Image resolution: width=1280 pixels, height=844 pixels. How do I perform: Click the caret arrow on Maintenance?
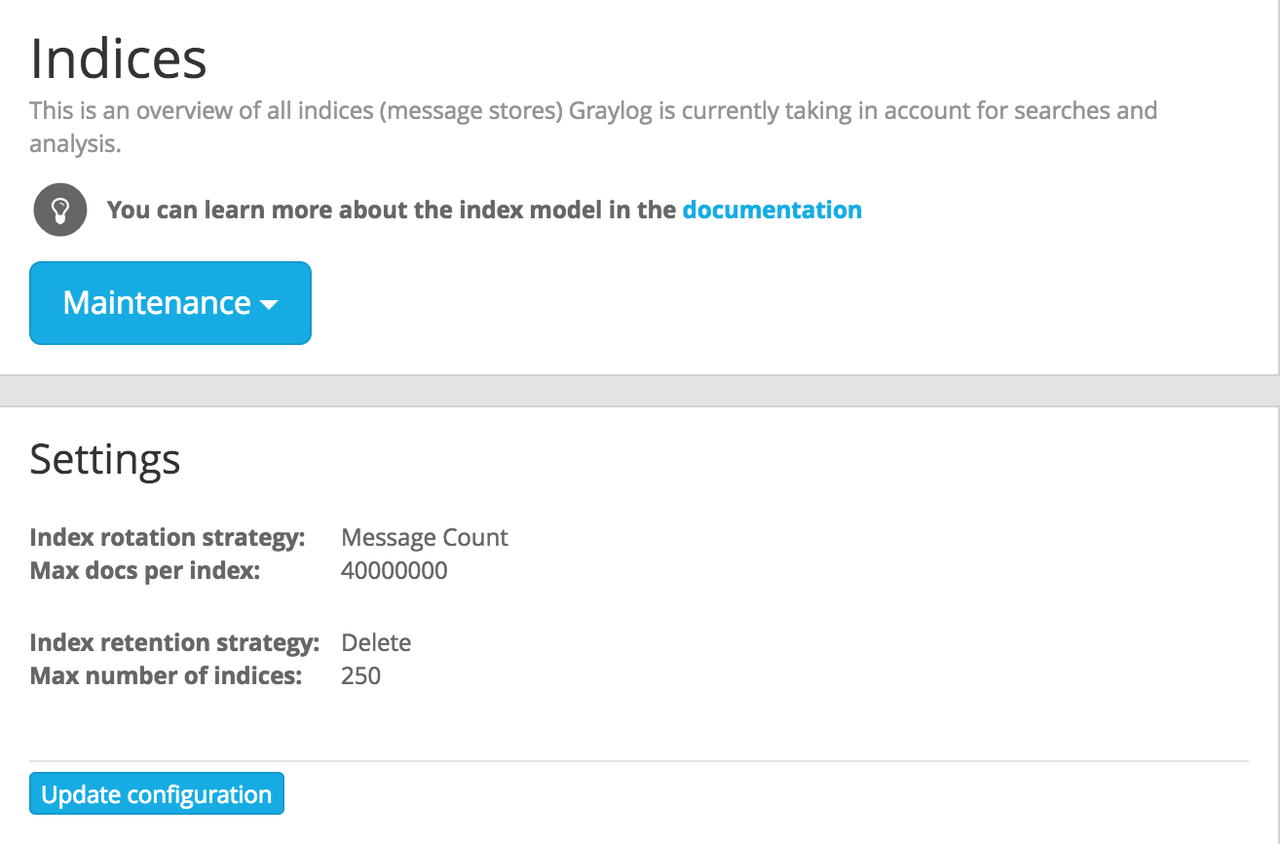tap(269, 305)
